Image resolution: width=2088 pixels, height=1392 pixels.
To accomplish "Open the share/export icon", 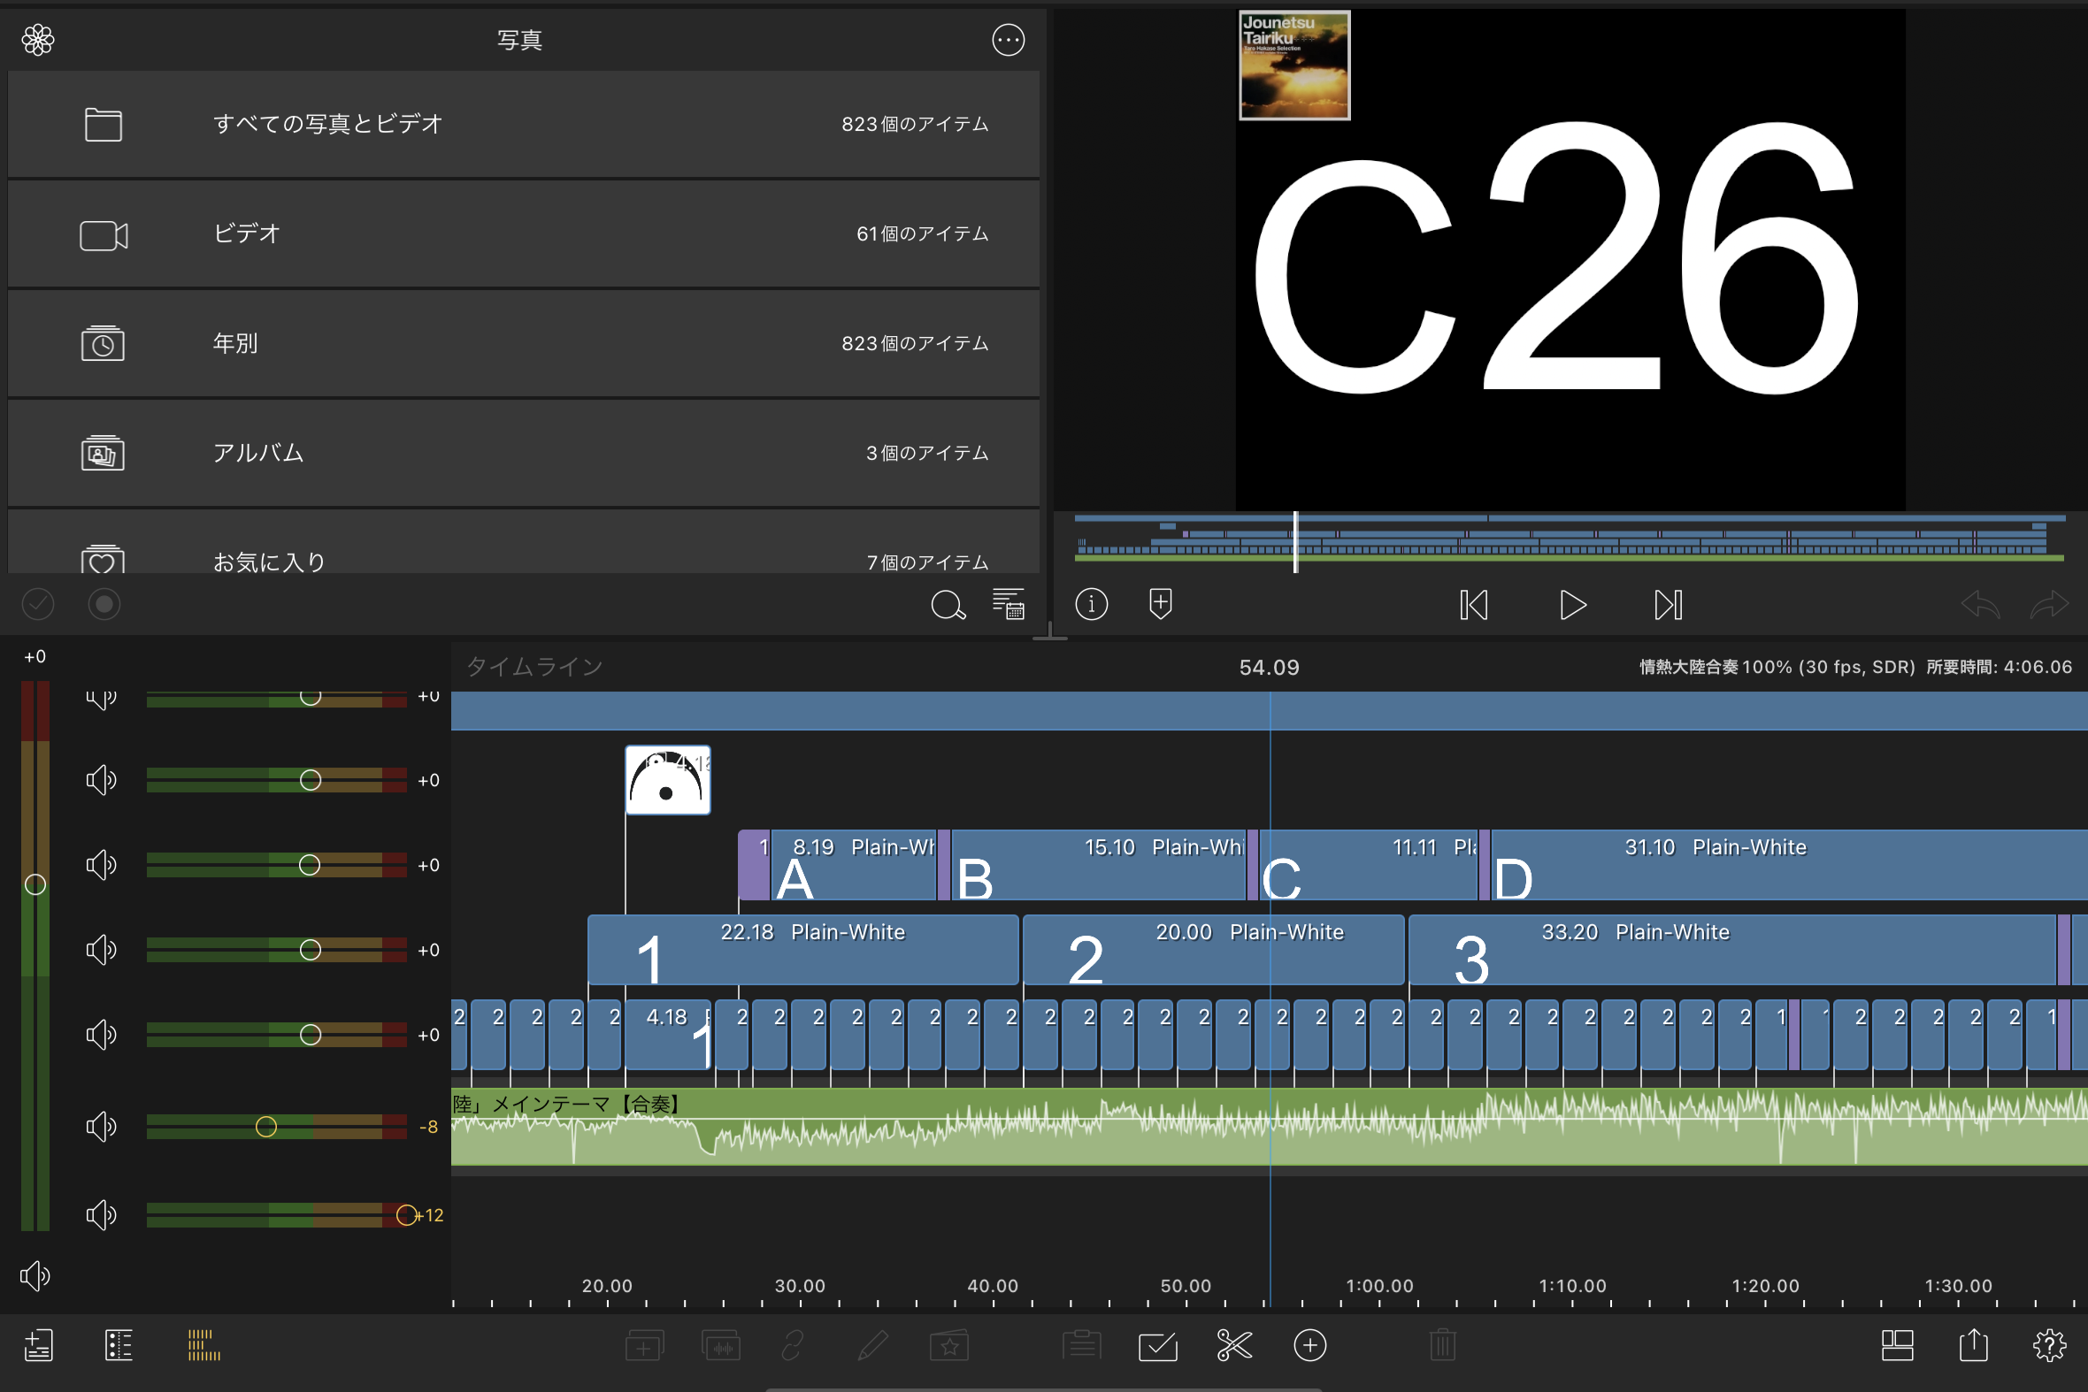I will click(1974, 1345).
